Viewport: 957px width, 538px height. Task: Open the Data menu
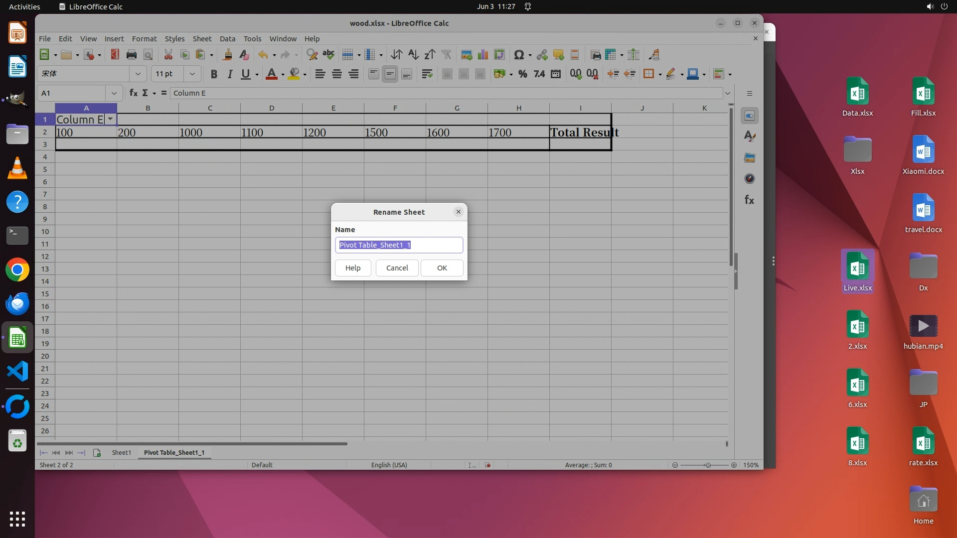[227, 39]
